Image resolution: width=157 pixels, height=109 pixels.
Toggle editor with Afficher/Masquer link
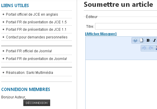(x=101, y=34)
